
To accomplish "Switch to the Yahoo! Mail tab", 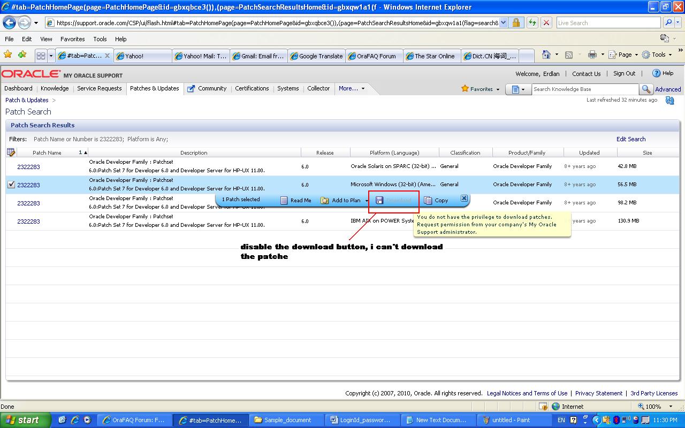I will (201, 56).
